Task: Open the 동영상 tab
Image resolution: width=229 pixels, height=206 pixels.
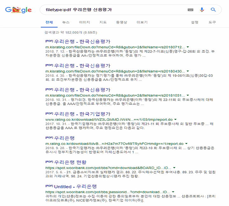Action: click(121, 22)
